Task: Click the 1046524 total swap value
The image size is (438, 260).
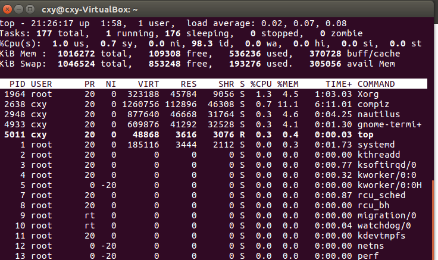Action: click(76, 64)
